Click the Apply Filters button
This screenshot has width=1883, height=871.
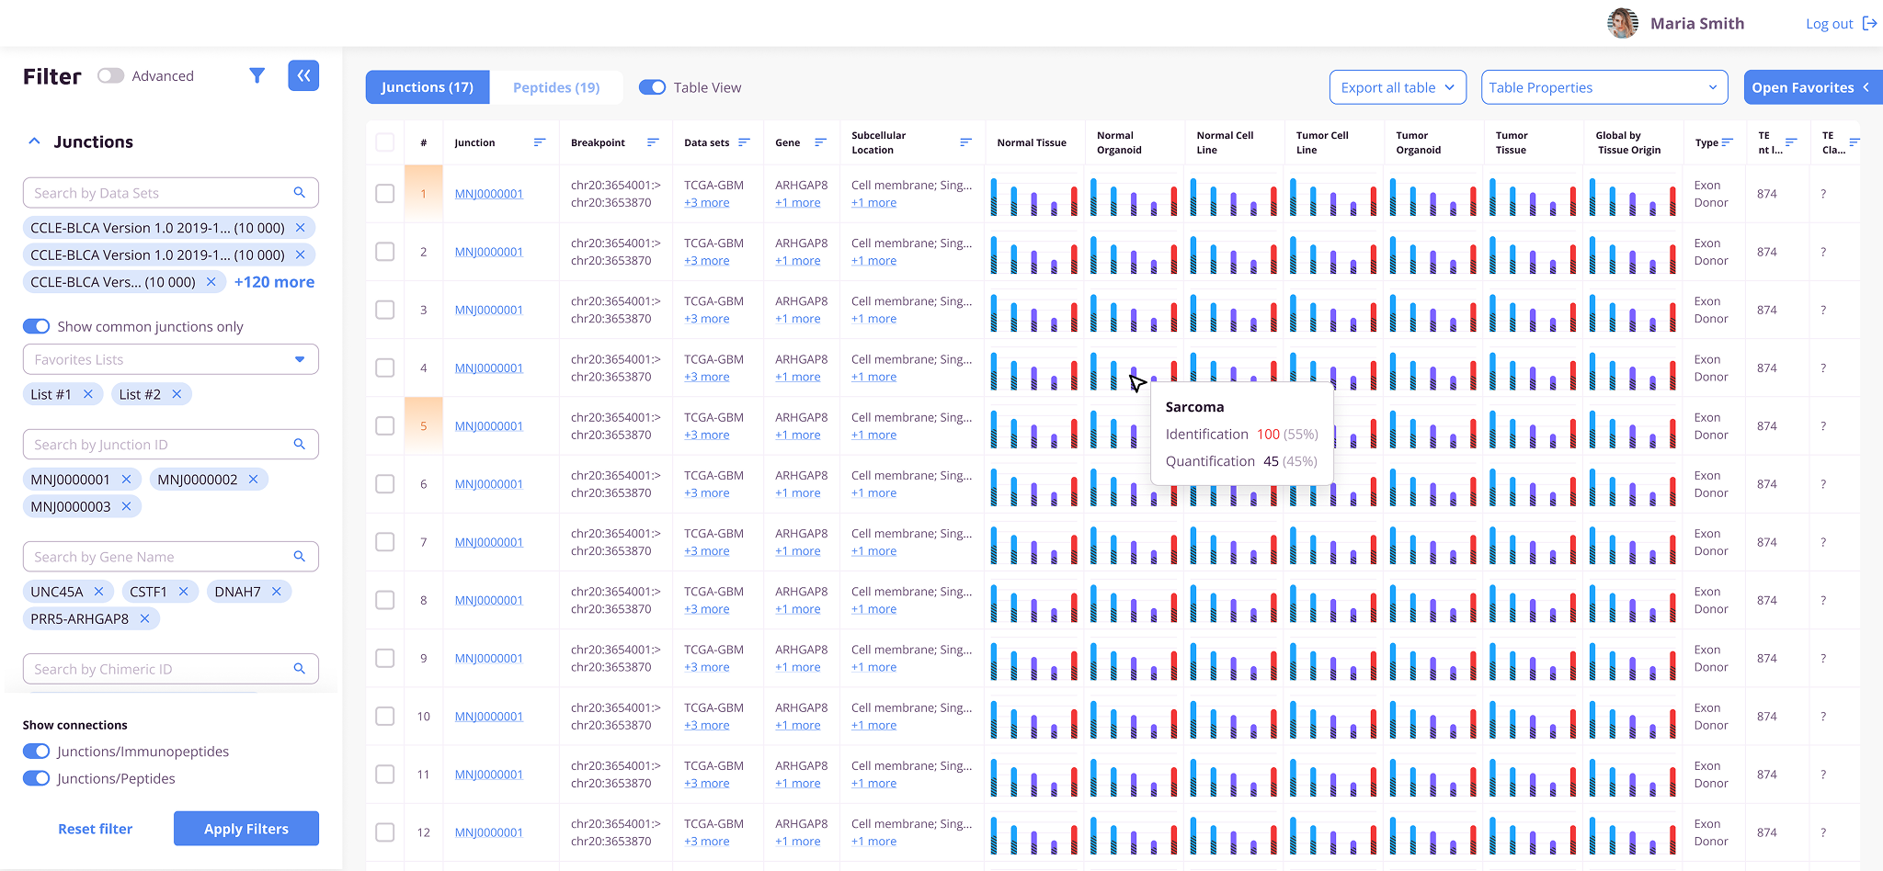(246, 829)
